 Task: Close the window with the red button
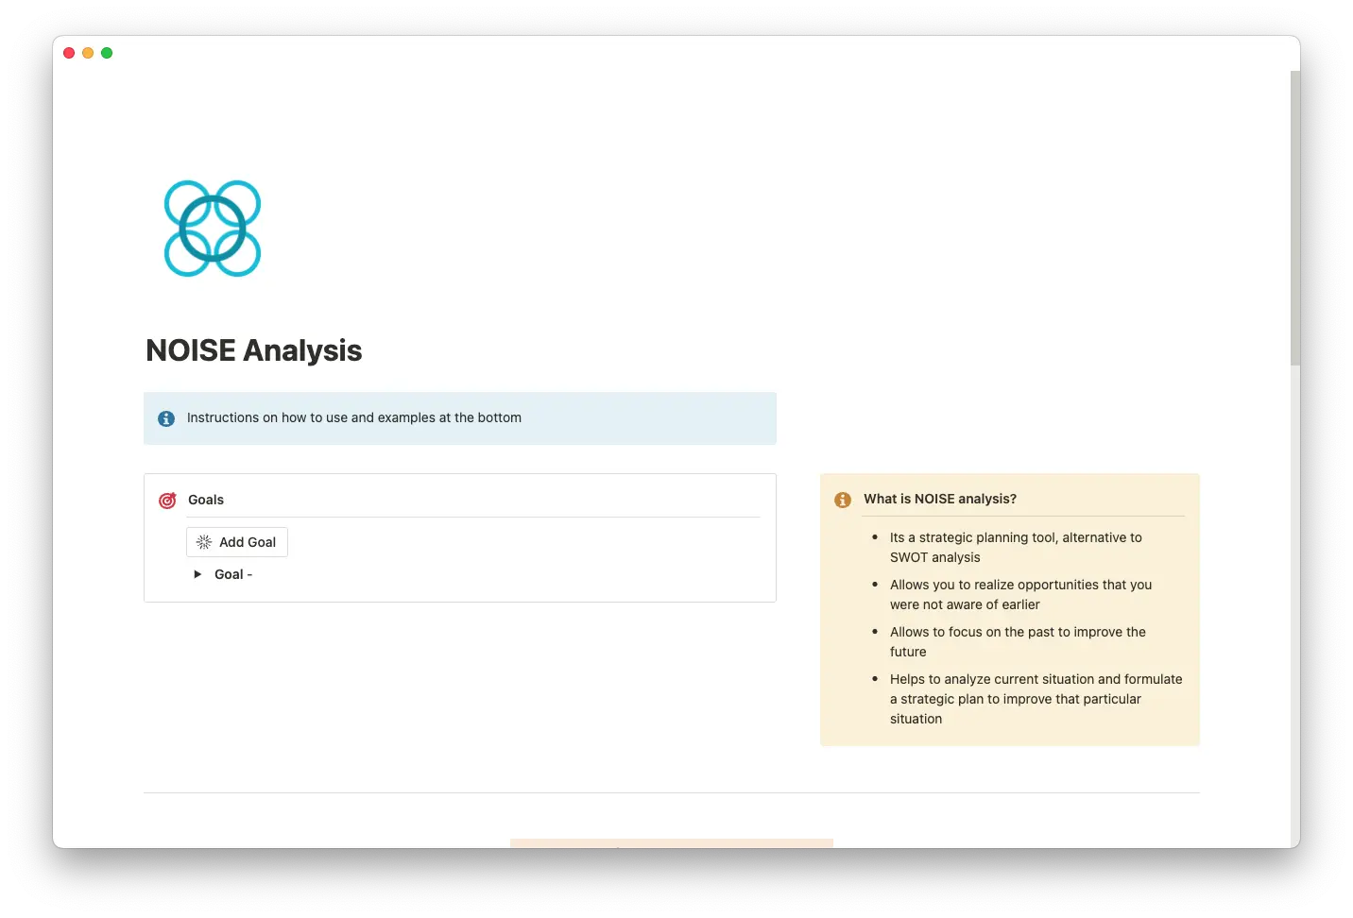(69, 53)
